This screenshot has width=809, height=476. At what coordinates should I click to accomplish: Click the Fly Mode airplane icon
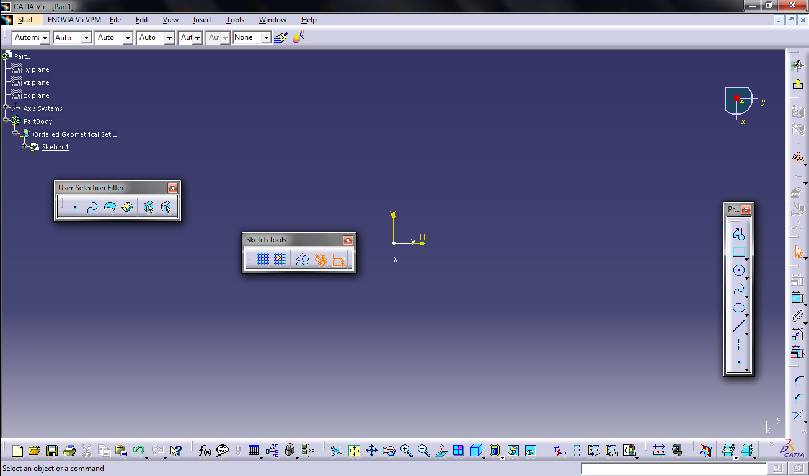point(337,451)
